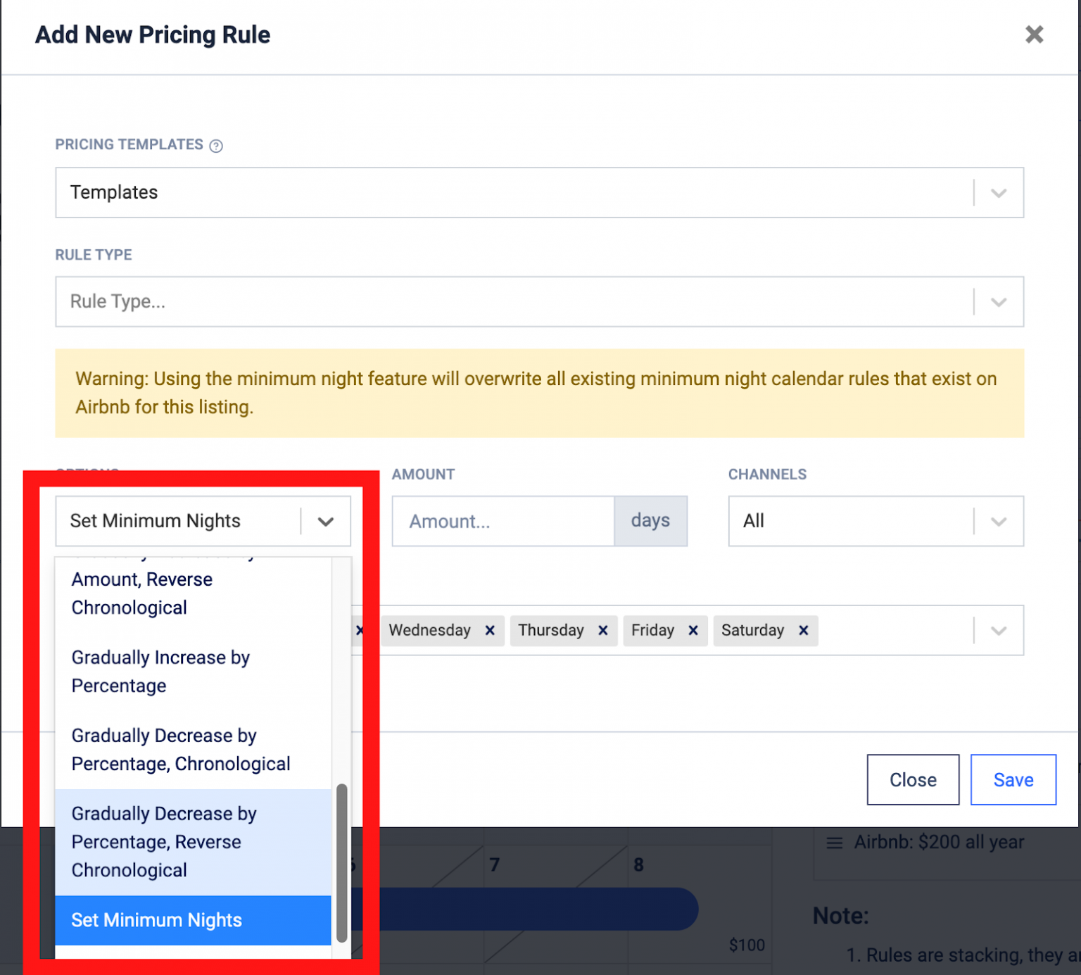Choose Set Minimum Nights from the list
The width and height of the screenshot is (1081, 975).
pos(156,920)
